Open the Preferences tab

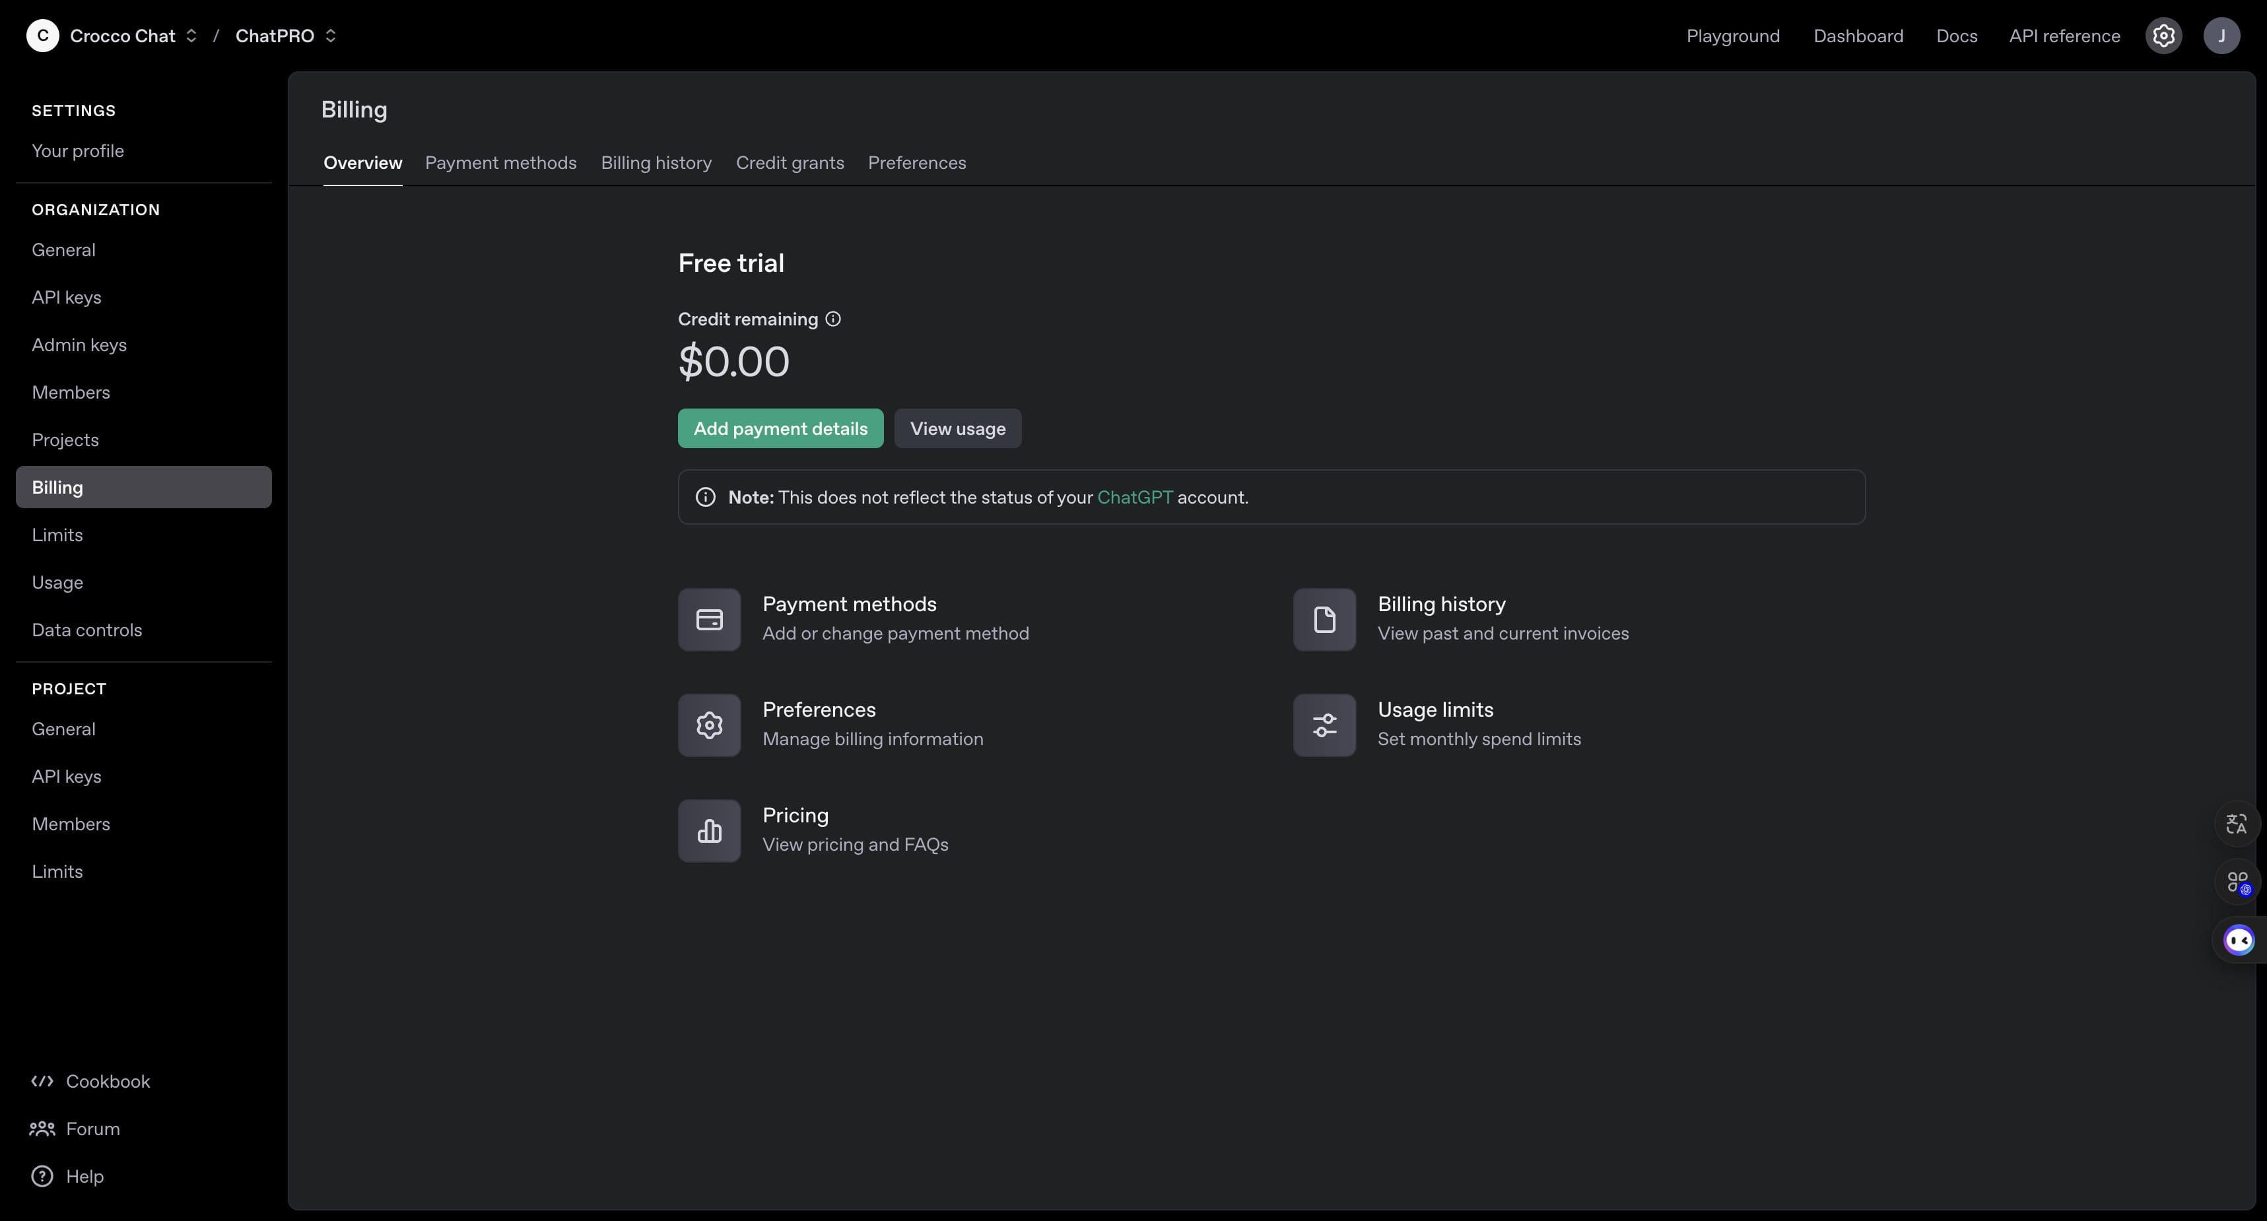pyautogui.click(x=917, y=163)
